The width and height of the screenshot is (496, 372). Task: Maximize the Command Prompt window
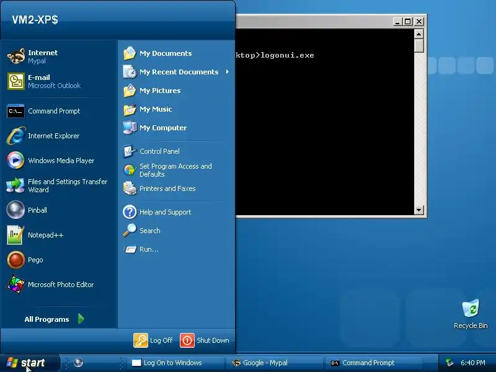(408, 22)
